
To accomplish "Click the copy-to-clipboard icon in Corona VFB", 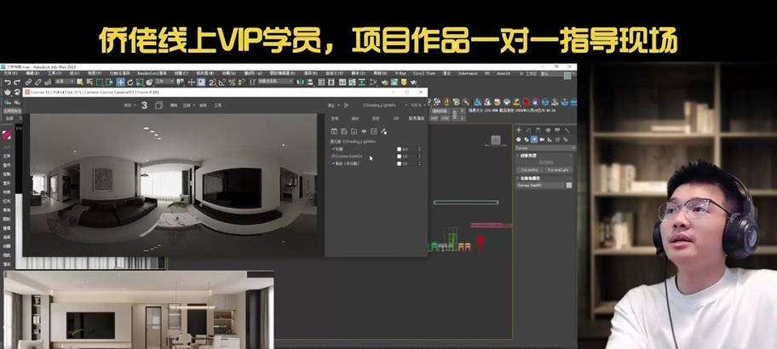I will pyautogui.click(x=158, y=105).
